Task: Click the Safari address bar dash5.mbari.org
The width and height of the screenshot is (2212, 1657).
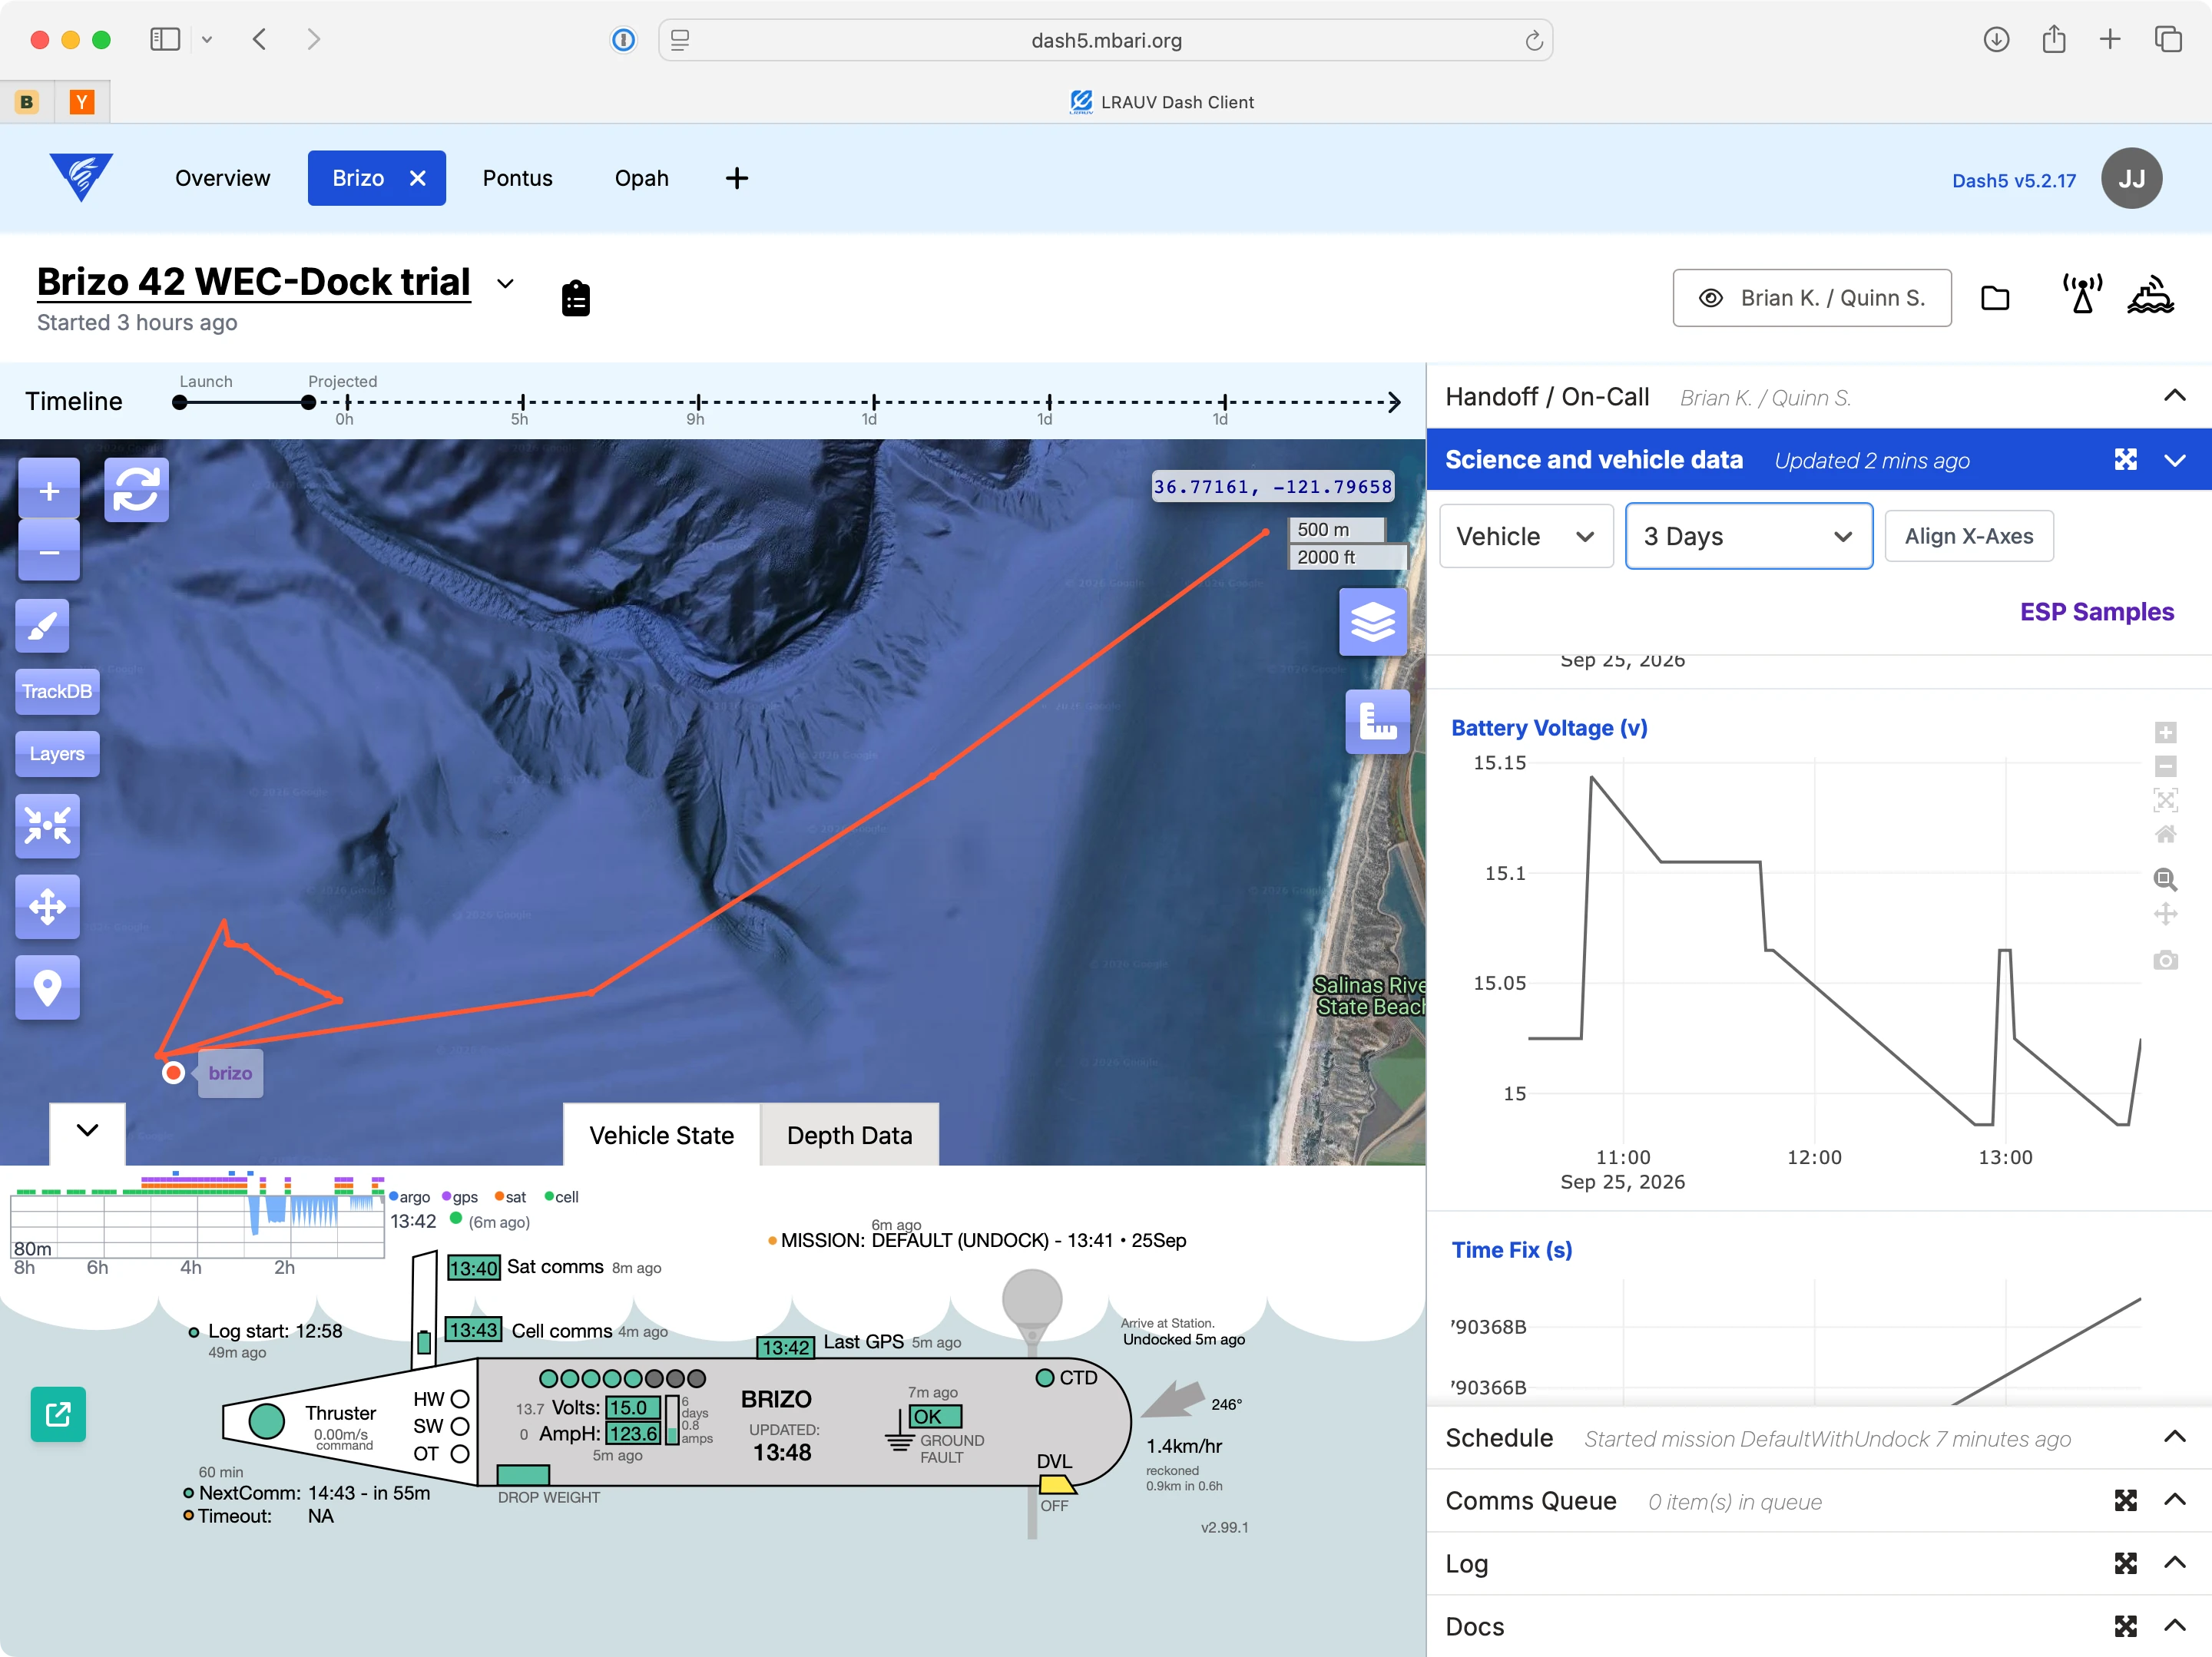Action: pos(1105,40)
